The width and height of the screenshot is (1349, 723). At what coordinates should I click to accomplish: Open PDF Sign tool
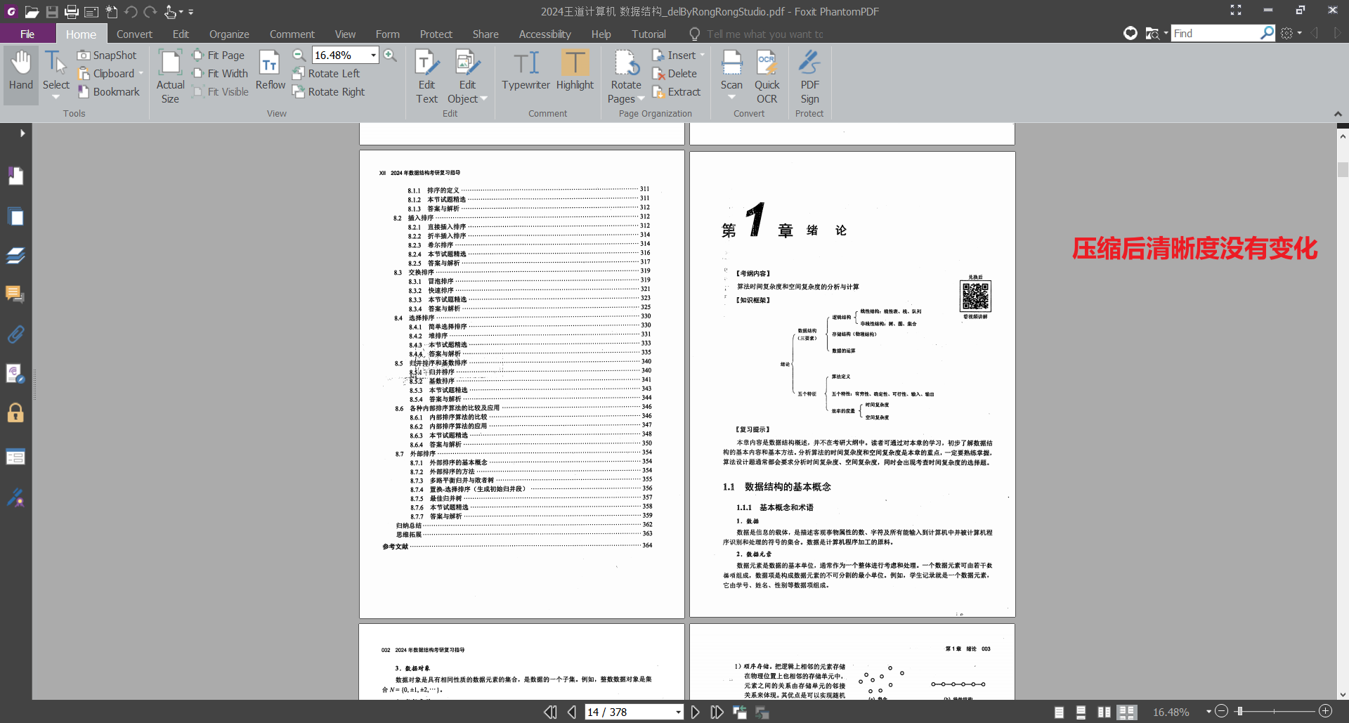809,77
